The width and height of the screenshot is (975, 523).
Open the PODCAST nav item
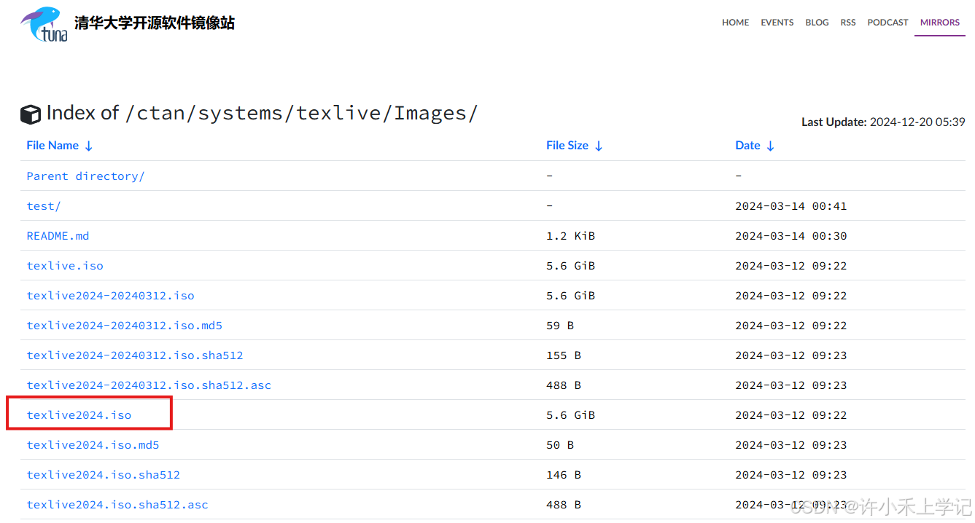pos(887,23)
